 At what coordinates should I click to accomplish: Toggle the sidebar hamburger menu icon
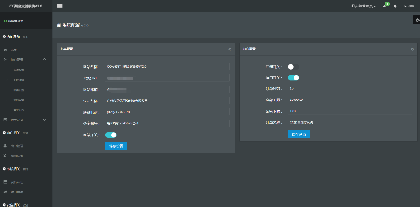tap(60, 6)
